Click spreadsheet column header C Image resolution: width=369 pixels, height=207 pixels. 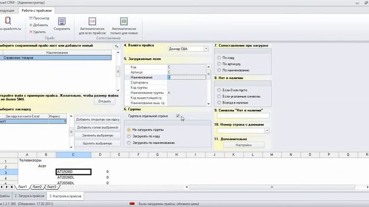pyautogui.click(x=73, y=155)
